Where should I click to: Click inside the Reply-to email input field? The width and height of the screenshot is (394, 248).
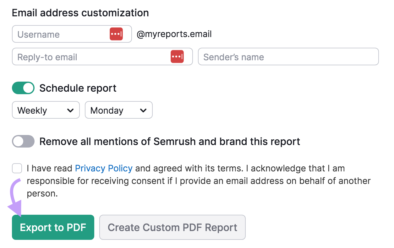point(79,57)
